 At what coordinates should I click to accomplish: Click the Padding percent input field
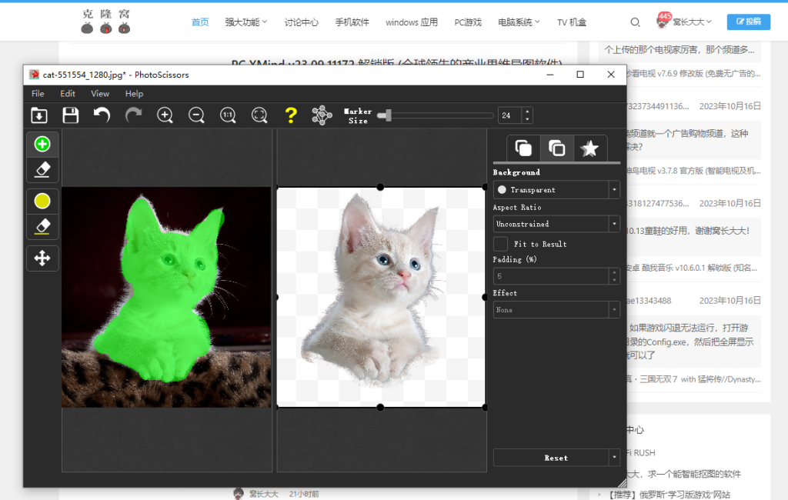551,276
